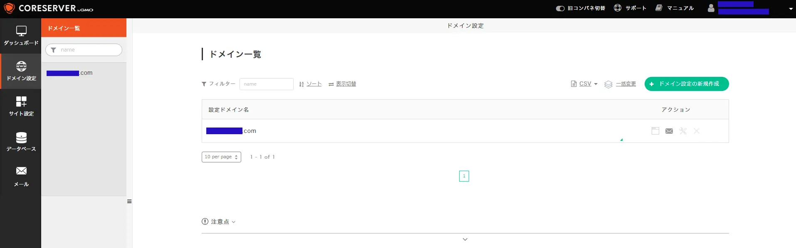
Task: Select the .com domain in the side panel
Action: 69,73
